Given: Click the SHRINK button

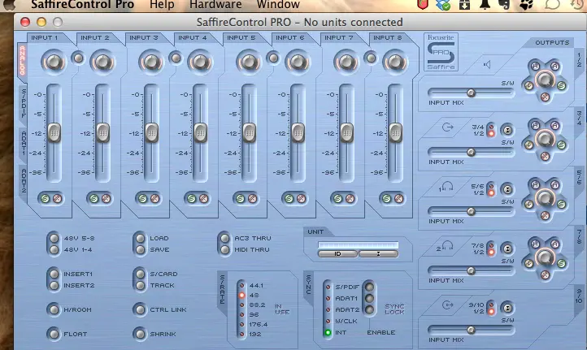Looking at the screenshot, I should (x=141, y=334).
